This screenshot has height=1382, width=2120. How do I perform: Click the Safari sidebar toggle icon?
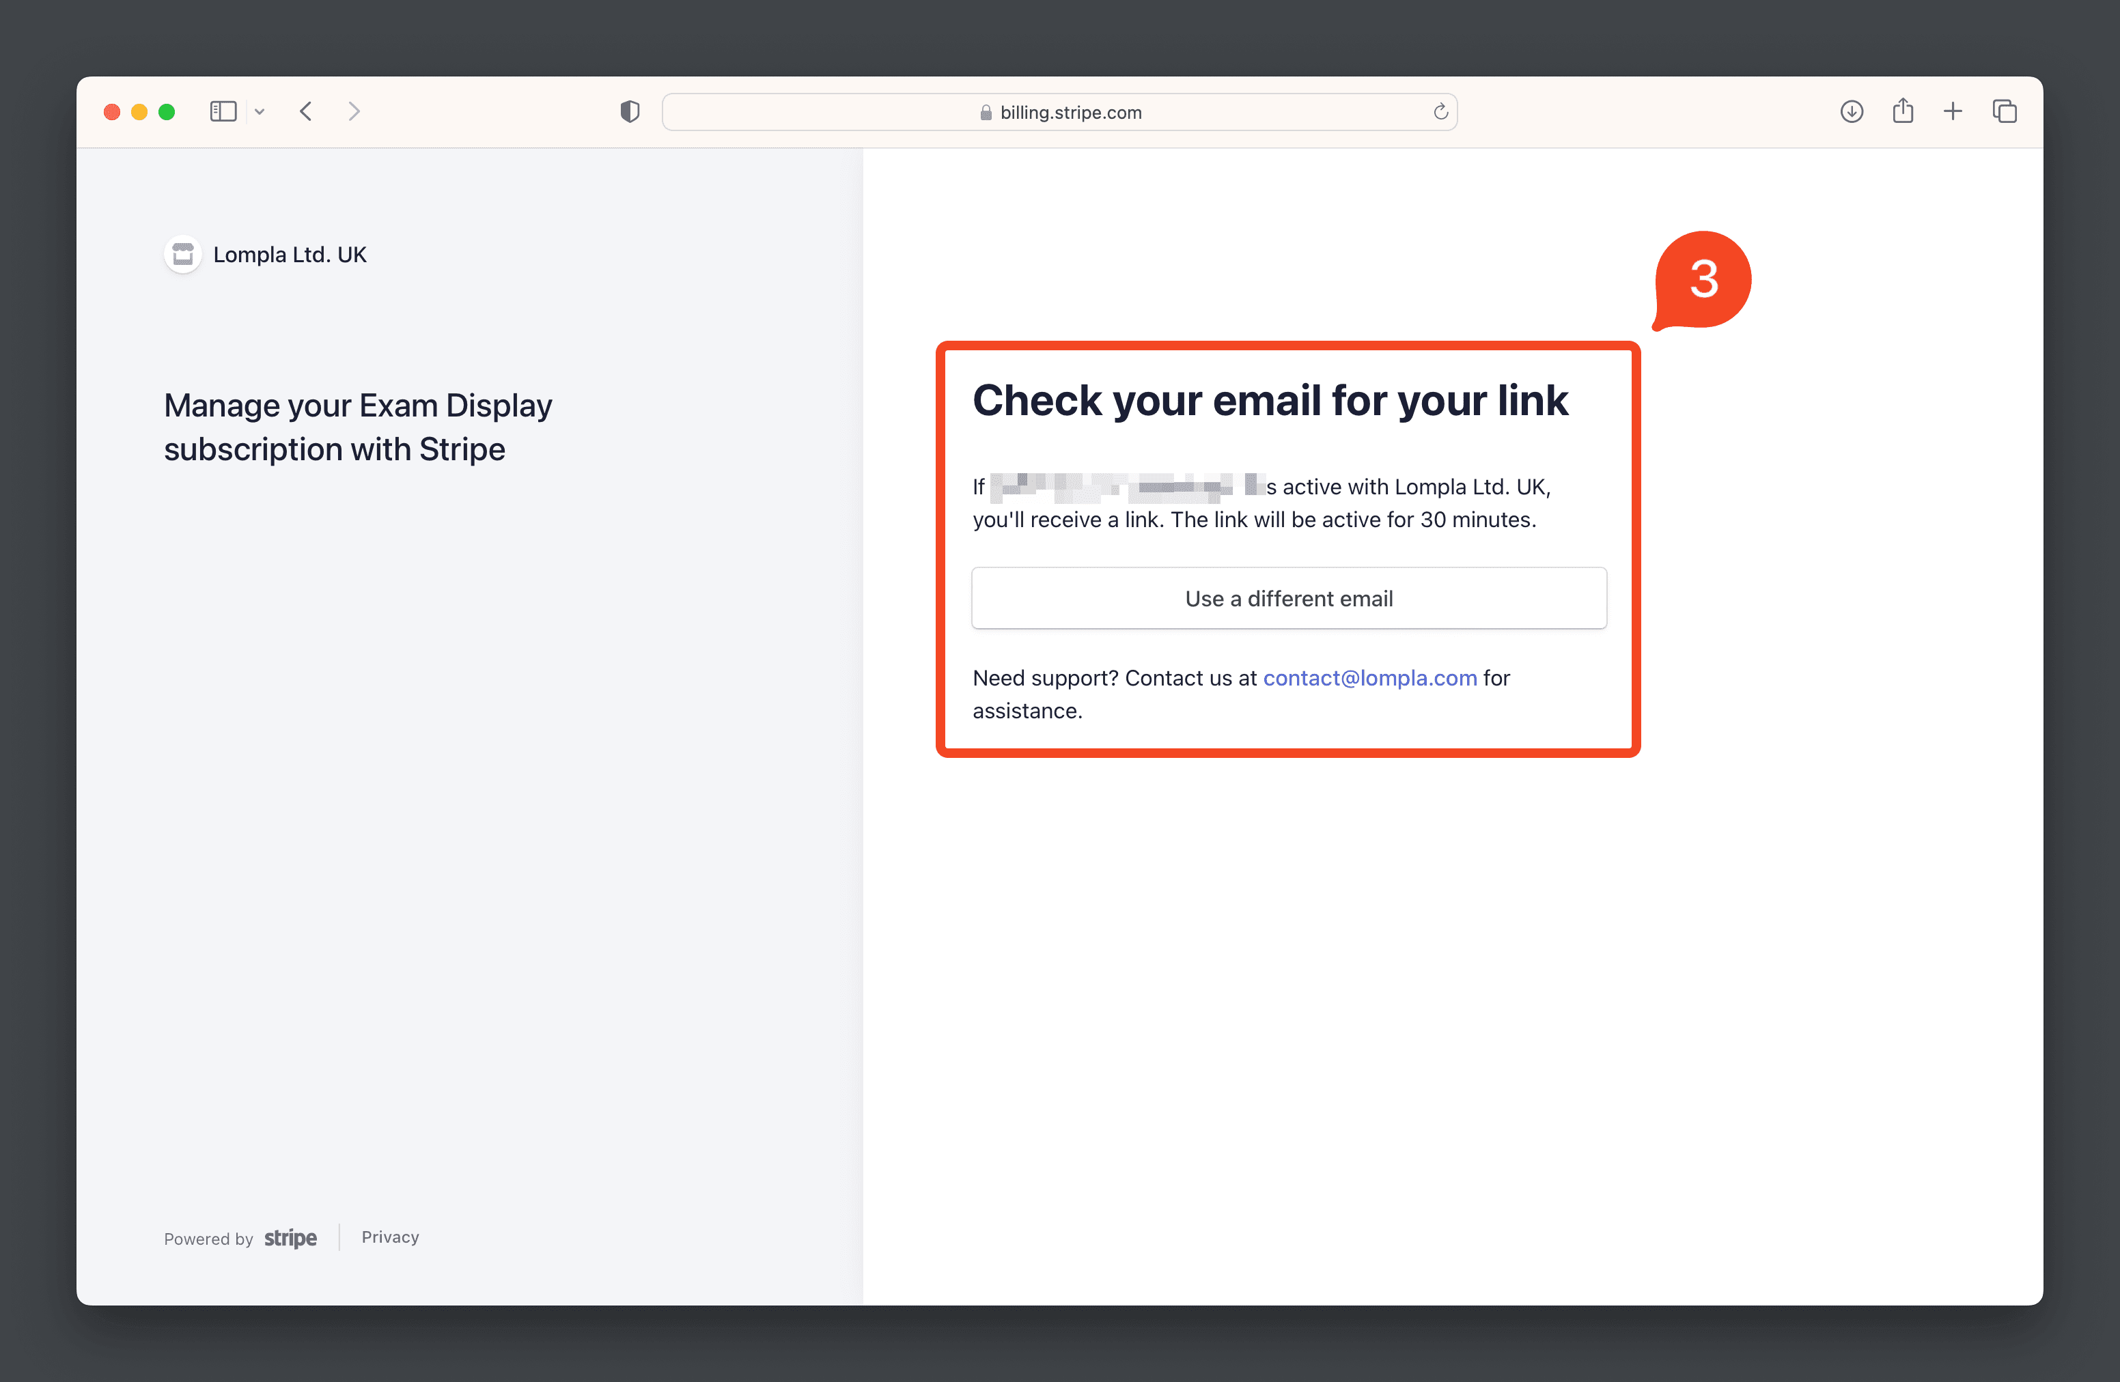click(x=223, y=111)
